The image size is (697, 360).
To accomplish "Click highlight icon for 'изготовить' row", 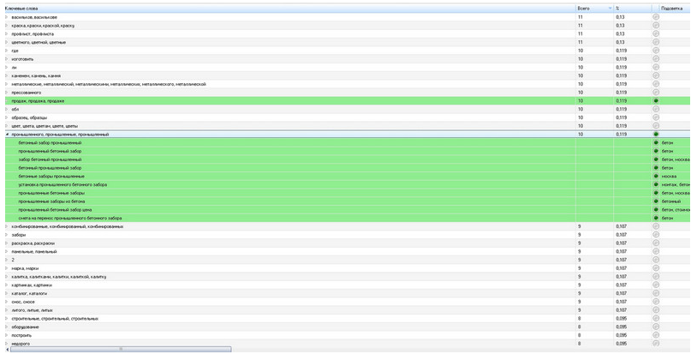I will (x=656, y=59).
